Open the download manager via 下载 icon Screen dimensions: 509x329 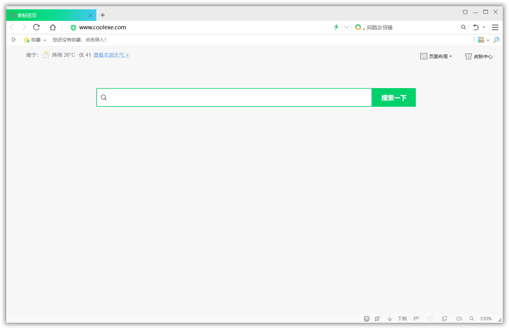pyautogui.click(x=402, y=318)
